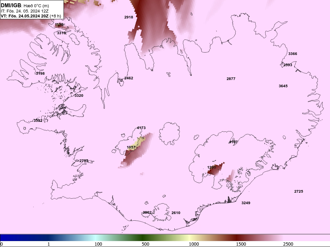Click the IT initial time line
Image resolution: width=330 pixels, height=247 pixels.
coord(24,11)
